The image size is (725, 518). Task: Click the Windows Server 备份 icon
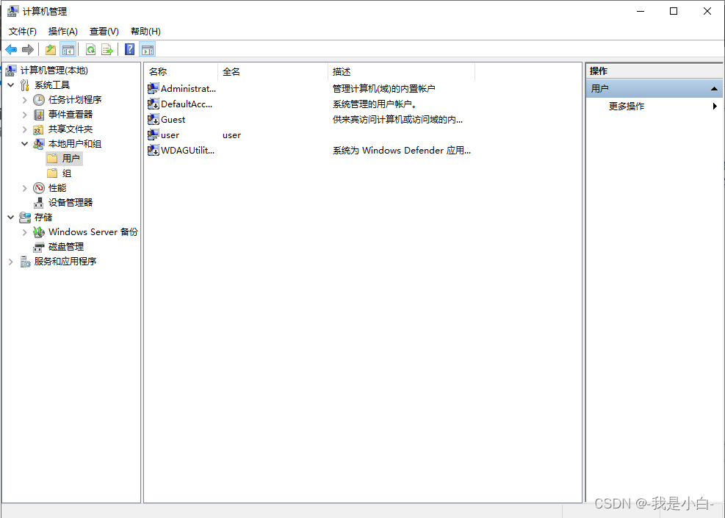(x=39, y=232)
